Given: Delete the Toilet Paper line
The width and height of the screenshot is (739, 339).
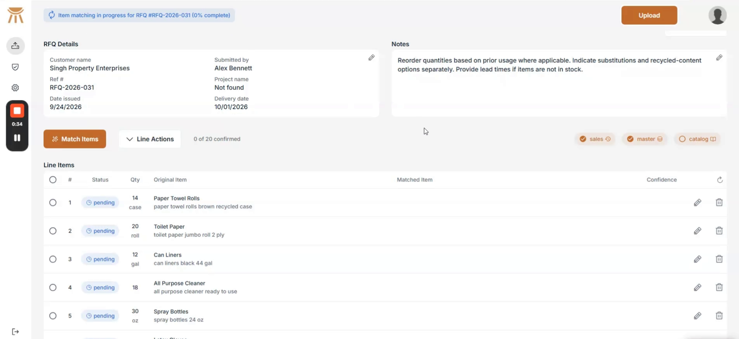Looking at the screenshot, I should pyautogui.click(x=719, y=231).
